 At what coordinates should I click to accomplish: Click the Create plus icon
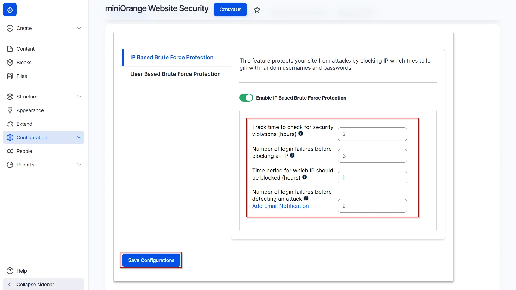(x=10, y=28)
